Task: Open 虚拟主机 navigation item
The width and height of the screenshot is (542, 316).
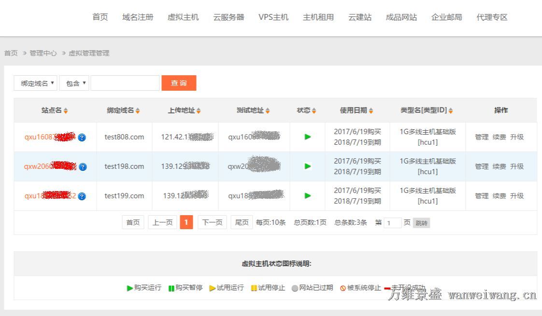Action: click(x=183, y=17)
